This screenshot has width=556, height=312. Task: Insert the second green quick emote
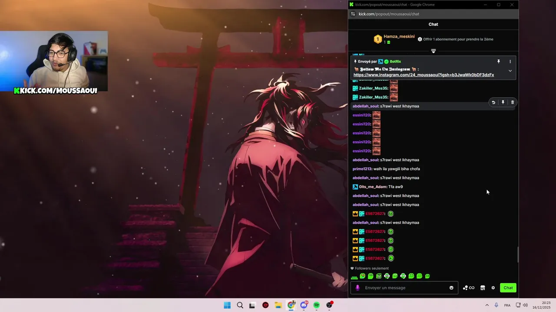pos(362,276)
